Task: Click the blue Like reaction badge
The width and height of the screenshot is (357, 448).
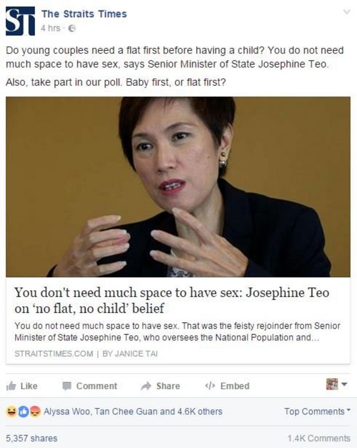Action: [x=23, y=411]
